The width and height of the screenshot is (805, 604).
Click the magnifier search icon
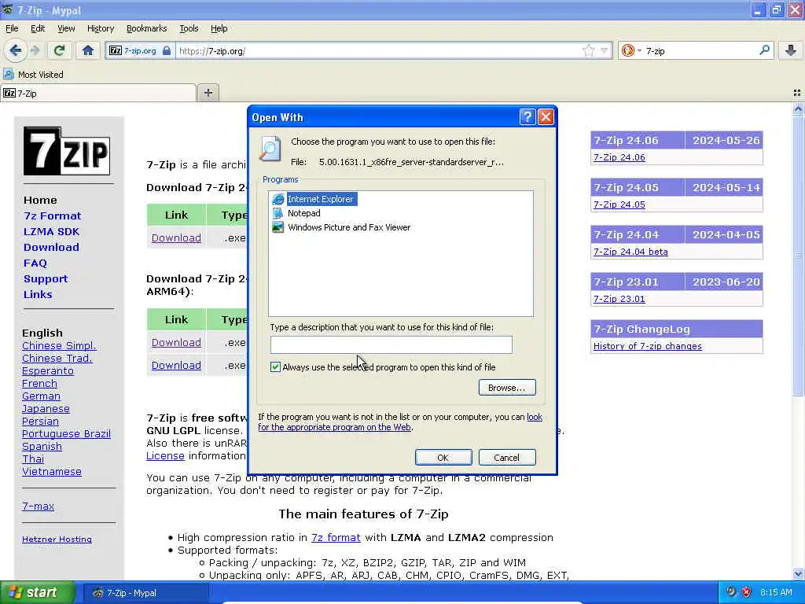coord(764,50)
